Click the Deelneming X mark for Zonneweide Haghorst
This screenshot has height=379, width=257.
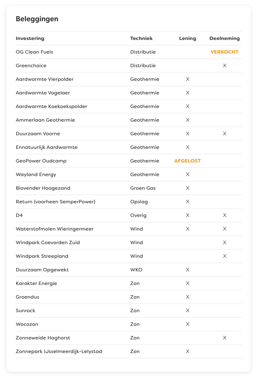(x=225, y=338)
